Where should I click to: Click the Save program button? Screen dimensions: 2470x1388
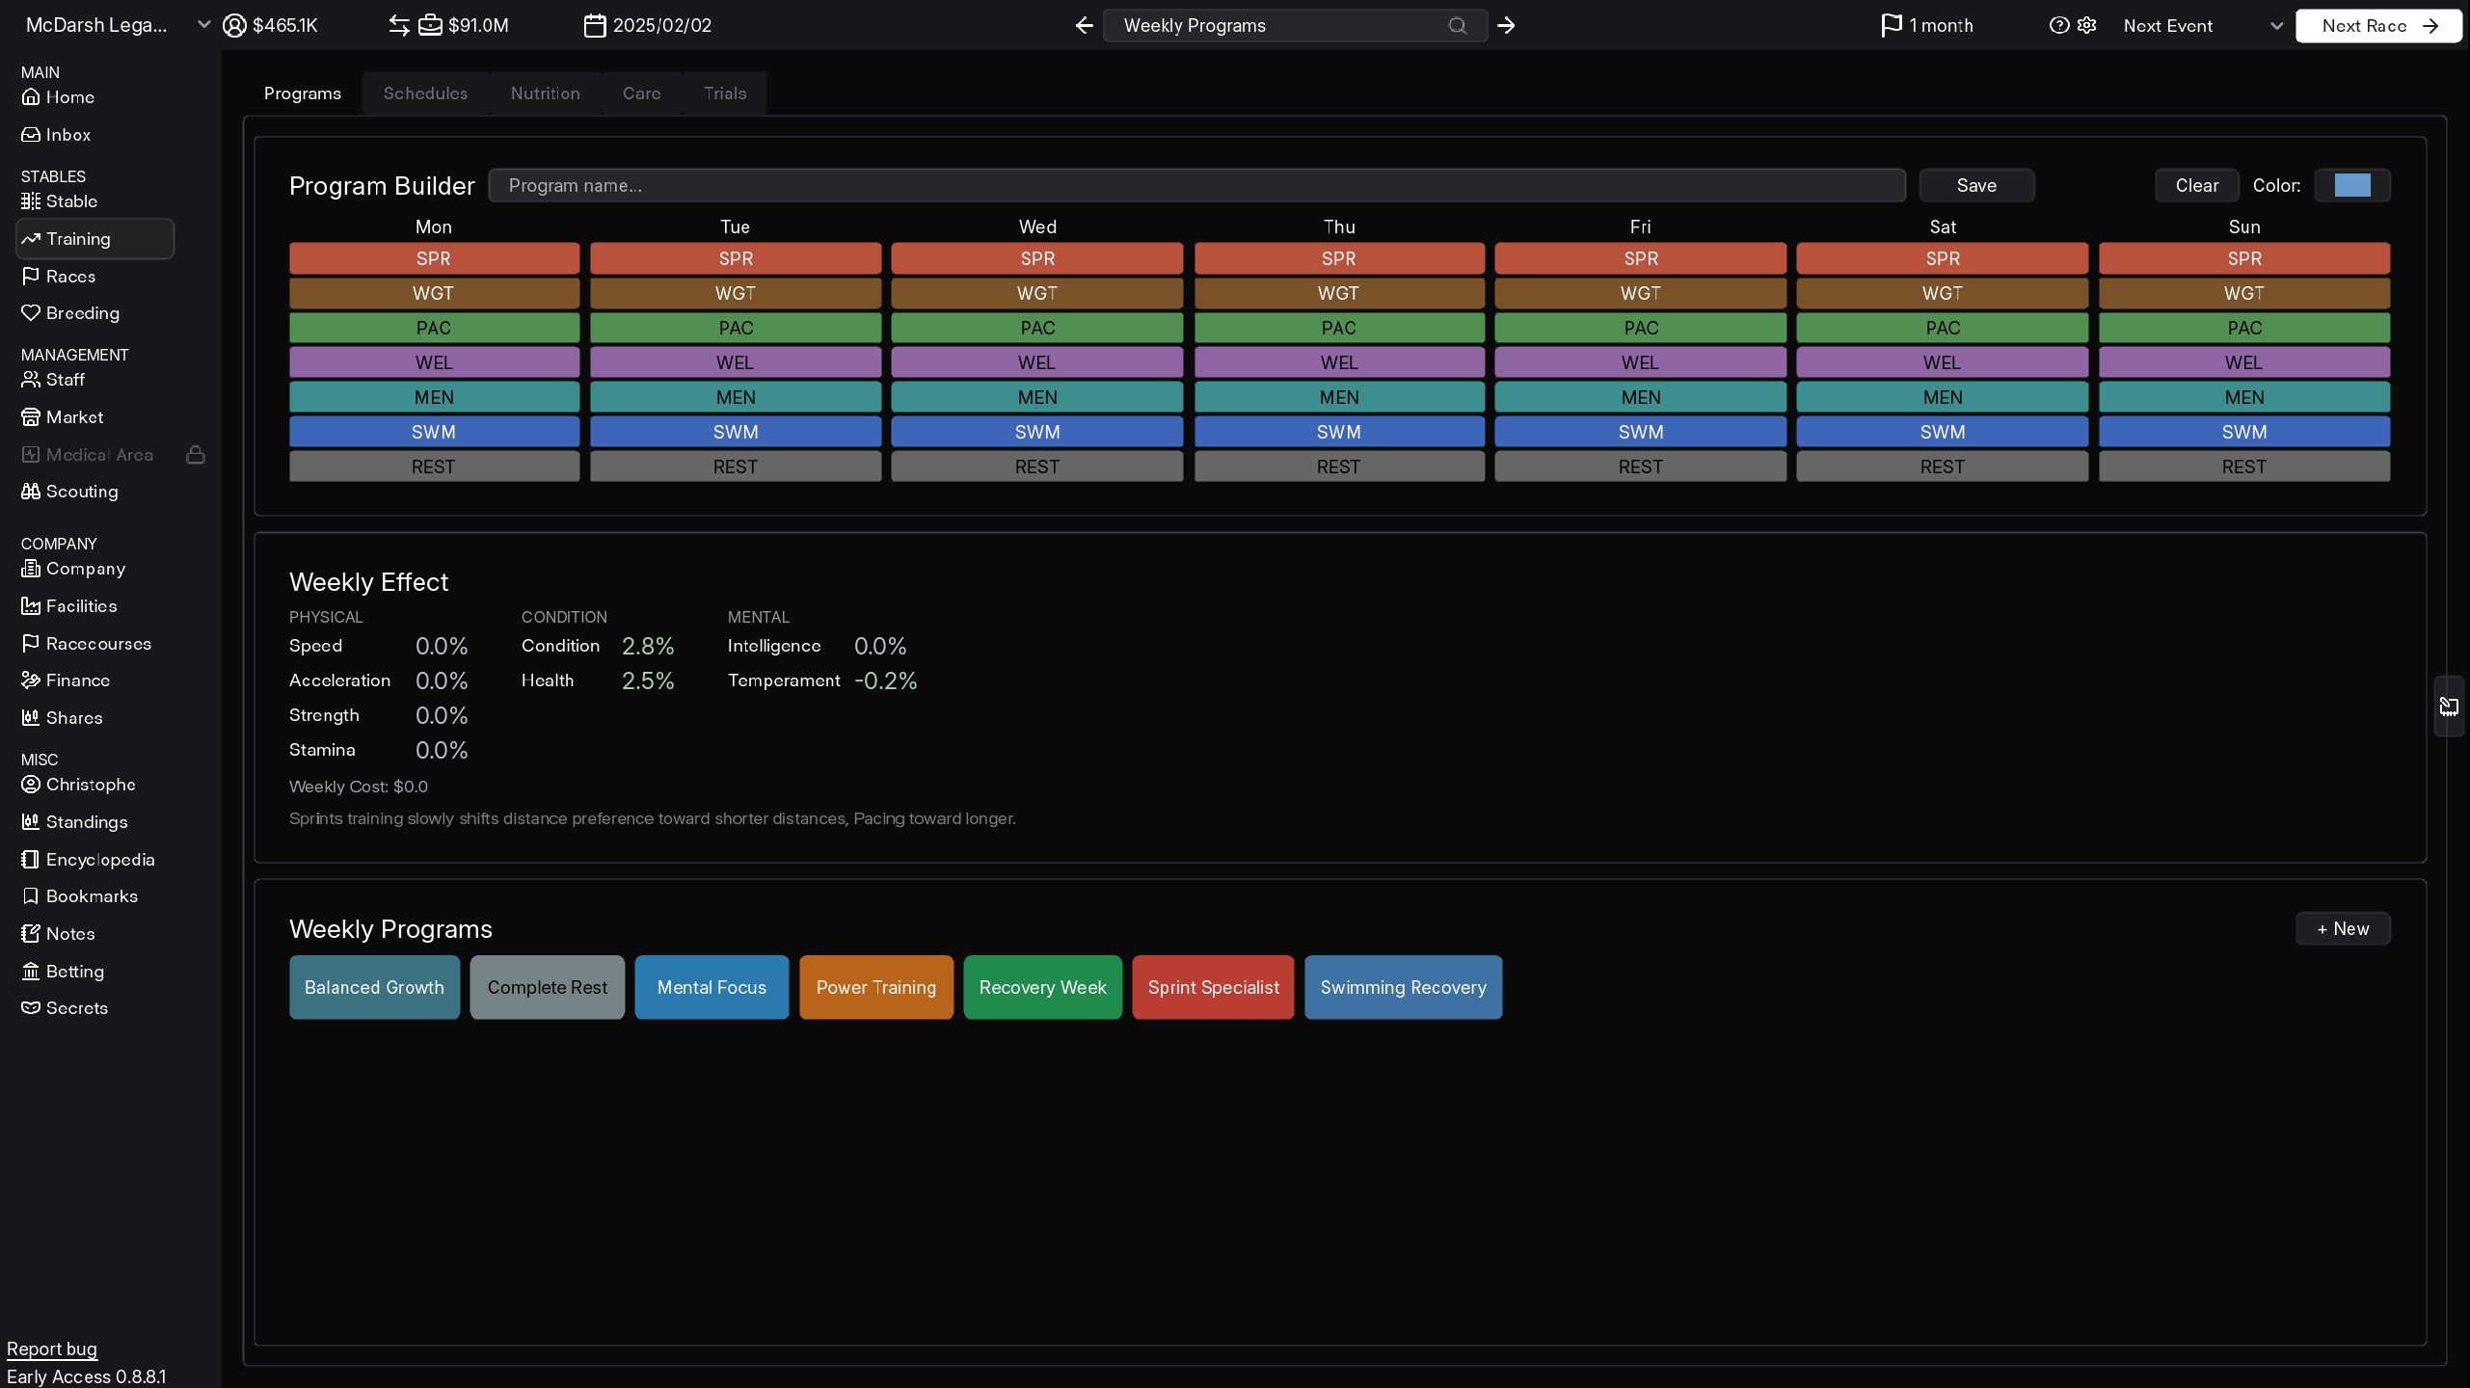pyautogui.click(x=1975, y=185)
